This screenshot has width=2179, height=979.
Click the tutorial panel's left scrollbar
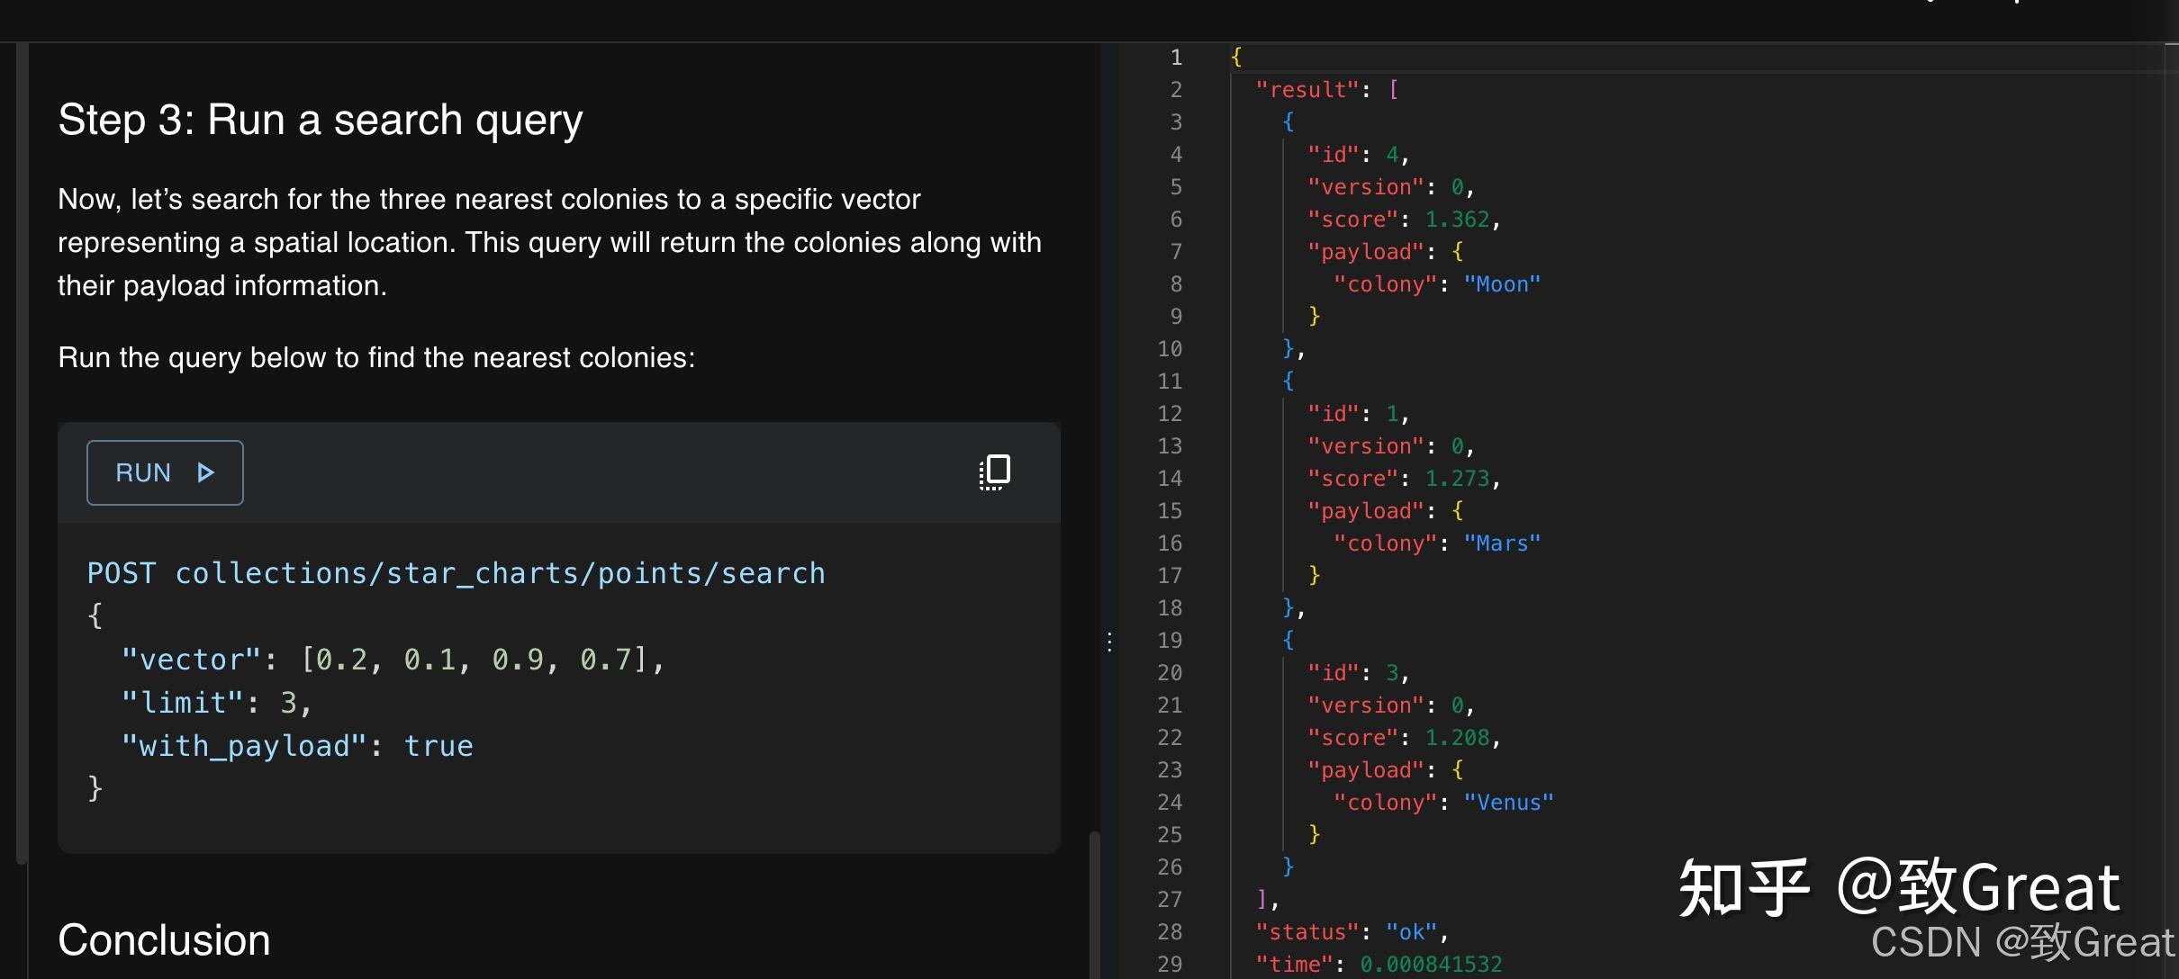pyautogui.click(x=22, y=450)
